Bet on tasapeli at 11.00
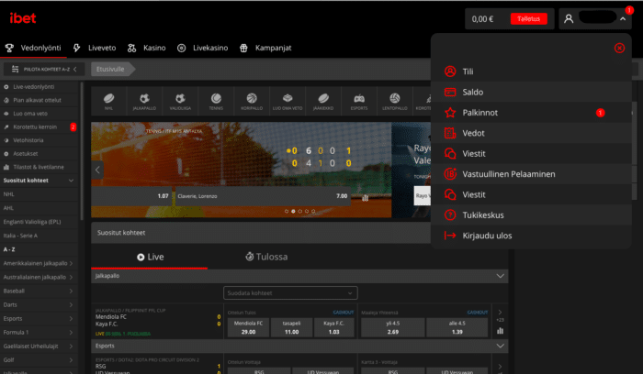Screen dimensions: 643x374 [291, 327]
